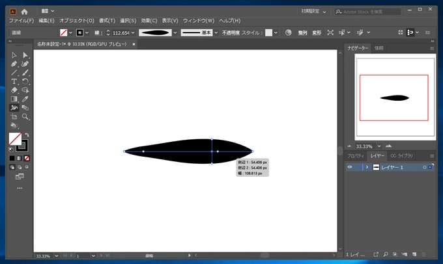Click the zoom in mountain icon in Navigator
Viewport: 443px width, 264px height.
(389, 146)
